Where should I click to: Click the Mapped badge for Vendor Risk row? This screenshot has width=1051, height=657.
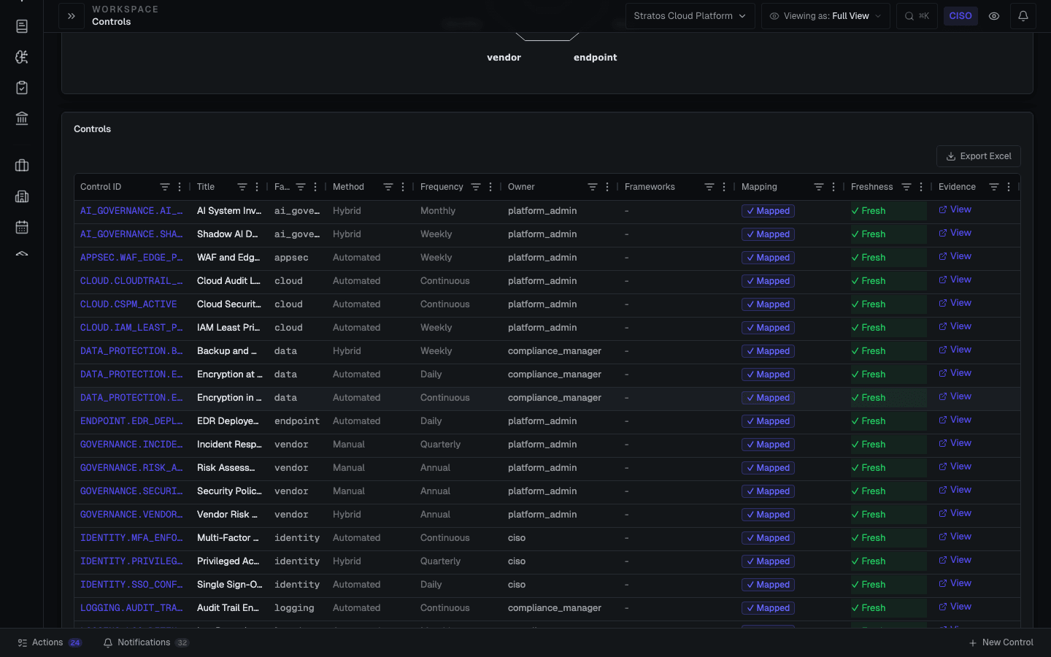click(768, 515)
